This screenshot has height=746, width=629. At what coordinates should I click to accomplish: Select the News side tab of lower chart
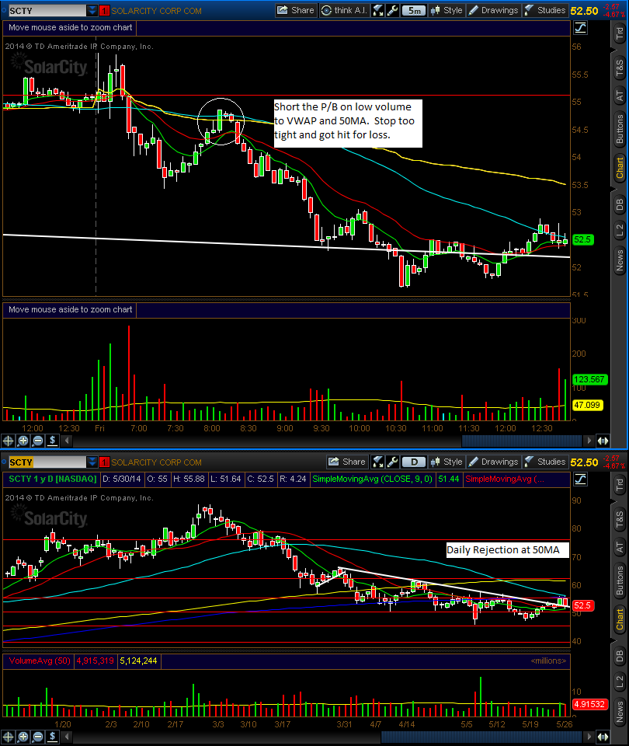click(x=619, y=712)
